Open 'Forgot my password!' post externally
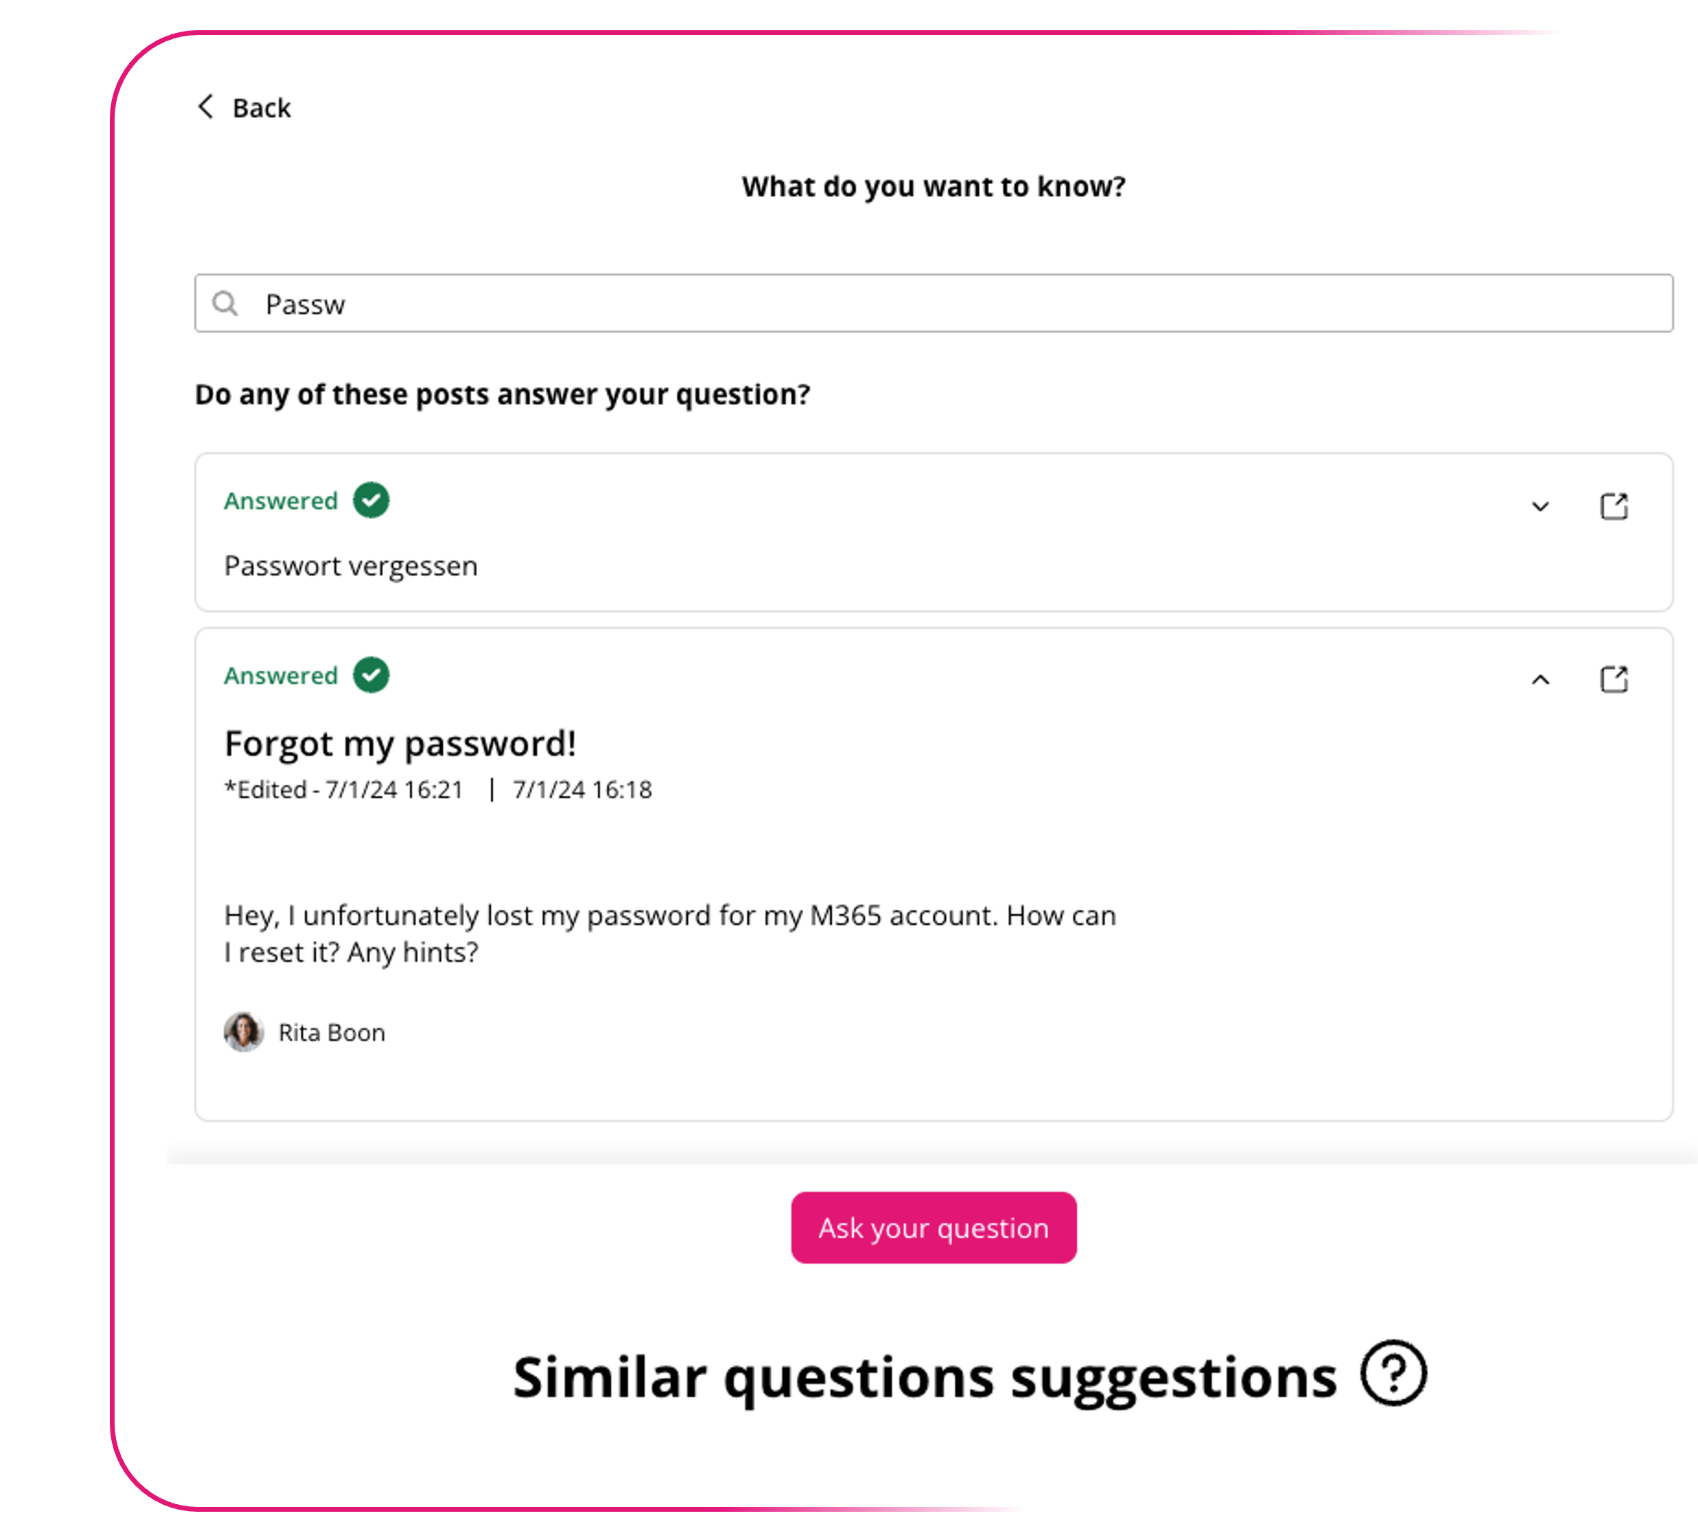1698x1531 pixels. [x=1613, y=680]
